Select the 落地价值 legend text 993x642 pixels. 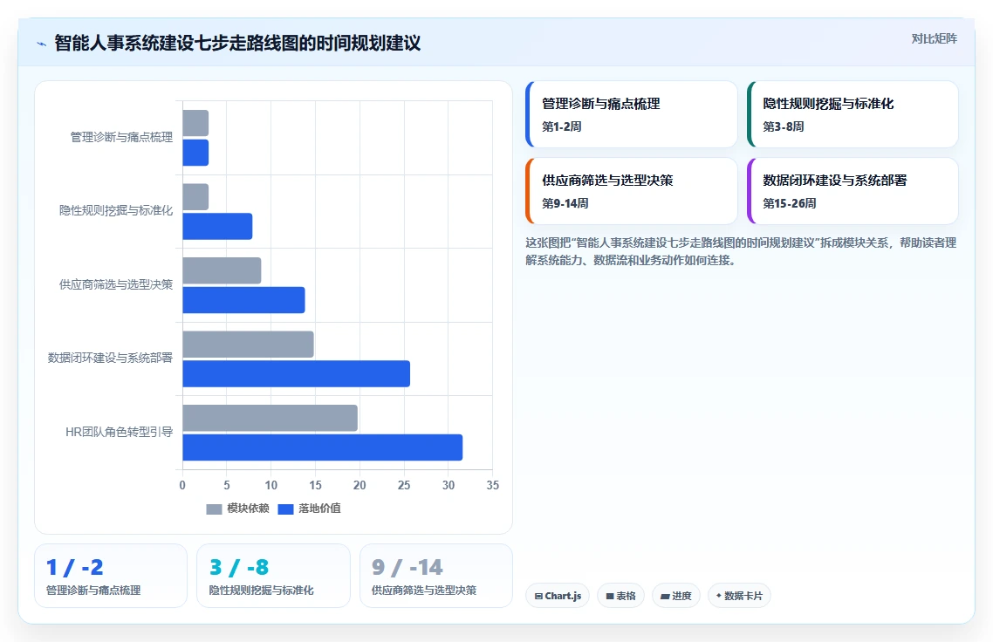pos(320,509)
